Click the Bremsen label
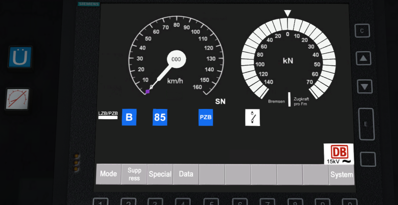398x205 pixels. point(277,101)
